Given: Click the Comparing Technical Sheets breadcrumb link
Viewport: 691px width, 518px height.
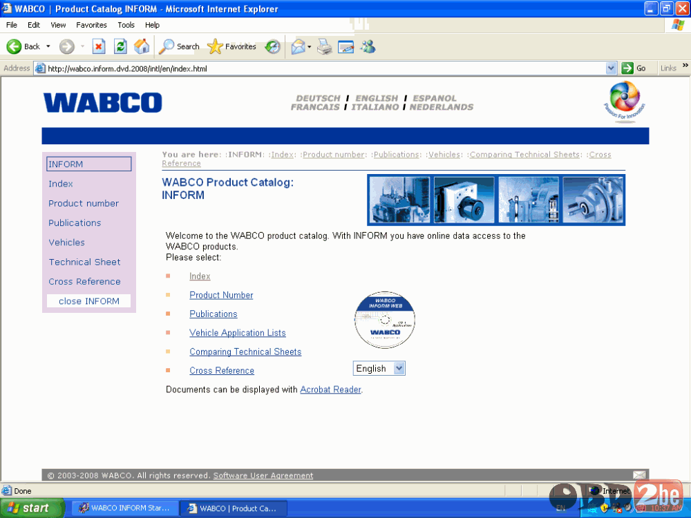Looking at the screenshot, I should point(524,155).
